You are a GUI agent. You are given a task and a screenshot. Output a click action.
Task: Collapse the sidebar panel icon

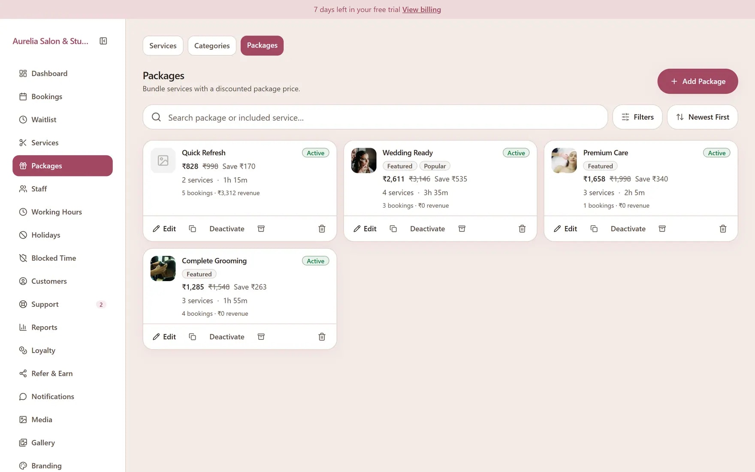pos(103,41)
